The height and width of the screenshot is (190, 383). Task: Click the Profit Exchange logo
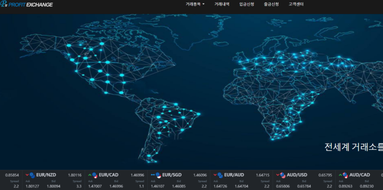point(26,4)
